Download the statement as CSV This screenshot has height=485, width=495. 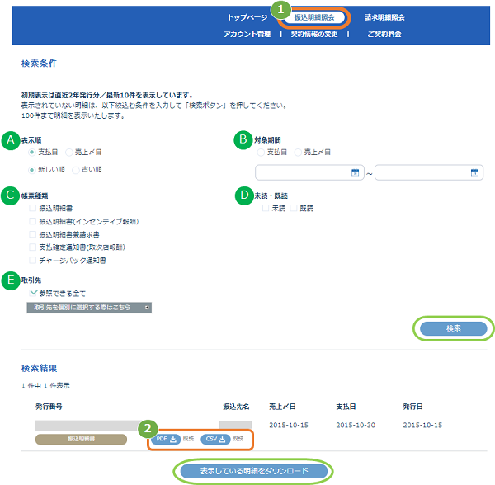215,439
